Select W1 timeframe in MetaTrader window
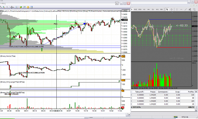Screen dimensions: 198x119 (157, 9)
